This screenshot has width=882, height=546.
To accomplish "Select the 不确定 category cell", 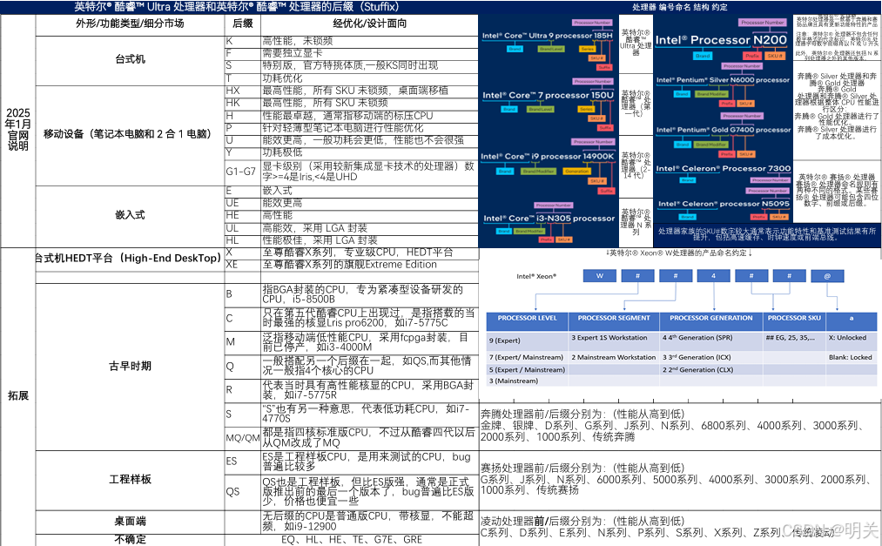I will point(130,539).
